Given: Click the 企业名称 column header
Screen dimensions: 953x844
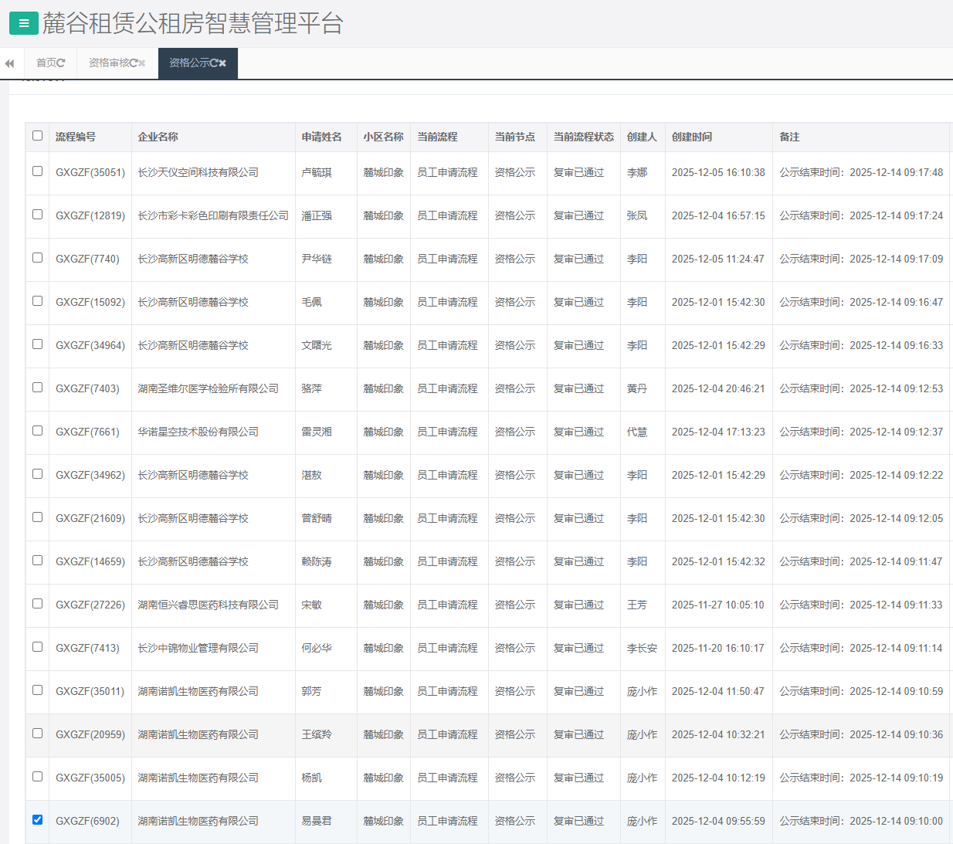Looking at the screenshot, I should (158, 137).
